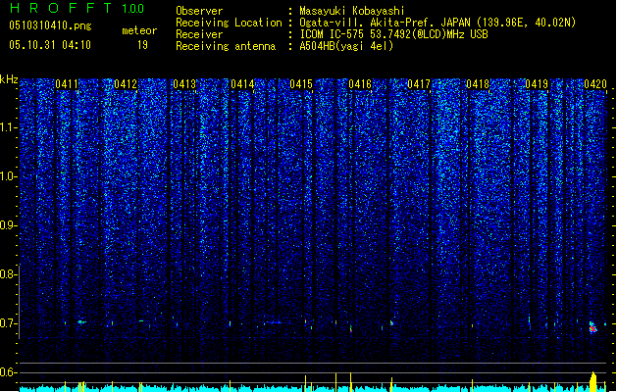Click the 0415 time marker
Screen dimensions: 617x392
click(x=301, y=83)
